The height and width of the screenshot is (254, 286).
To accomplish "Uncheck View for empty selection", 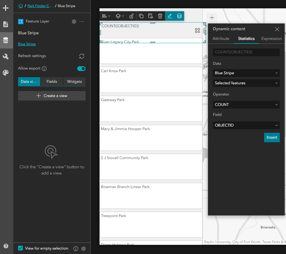I will tap(20, 248).
